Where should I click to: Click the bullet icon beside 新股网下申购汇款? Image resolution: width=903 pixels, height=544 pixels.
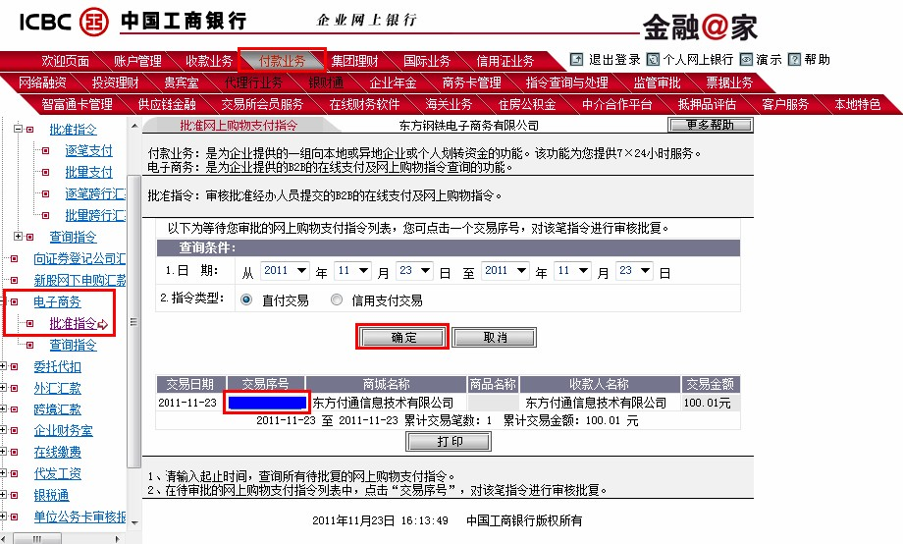15,281
